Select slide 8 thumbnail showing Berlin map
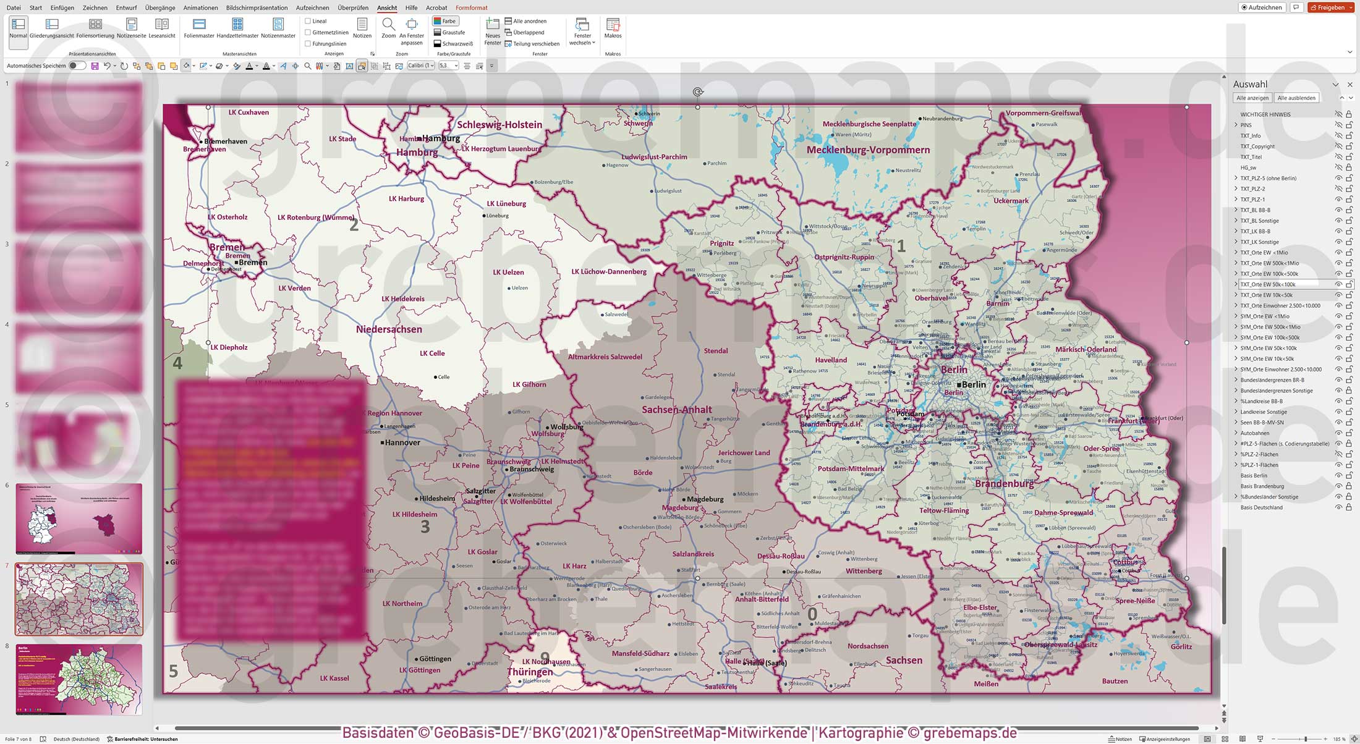Viewport: 1360px width, 744px height. (x=79, y=680)
